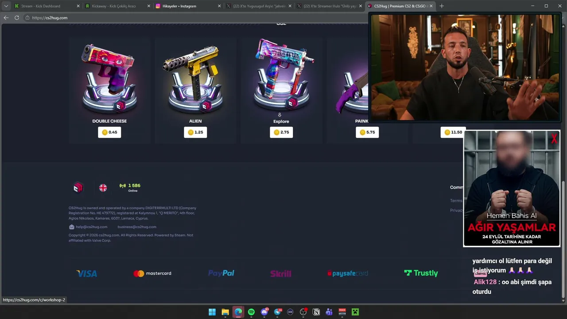Open the Terms footer link
The height and width of the screenshot is (319, 567).
456,201
